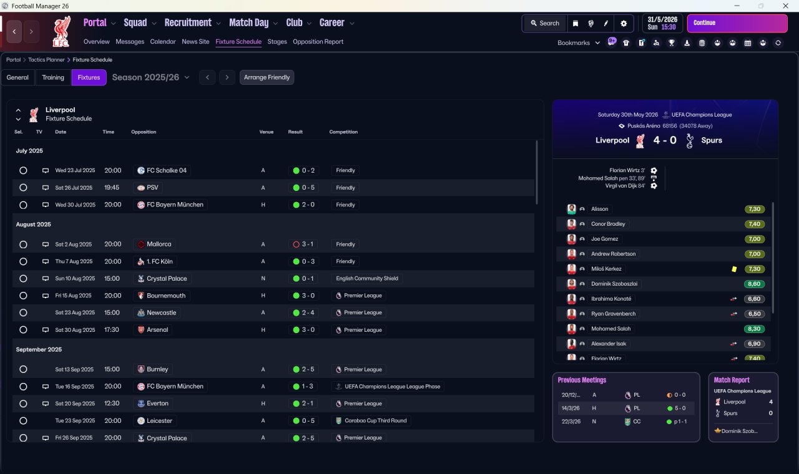Select the Newcastle fixture radio button
This screenshot has height=474, width=799.
23,313
